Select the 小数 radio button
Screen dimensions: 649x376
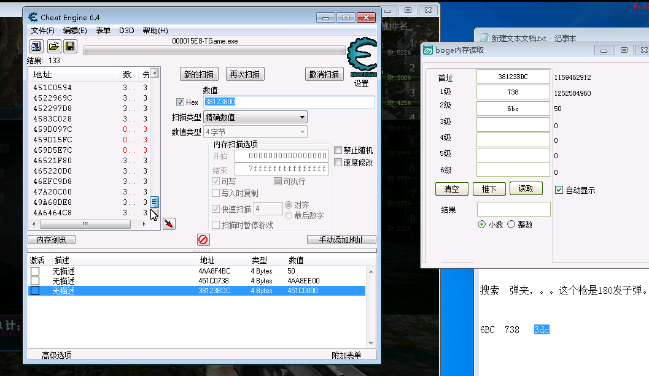pyautogui.click(x=481, y=224)
